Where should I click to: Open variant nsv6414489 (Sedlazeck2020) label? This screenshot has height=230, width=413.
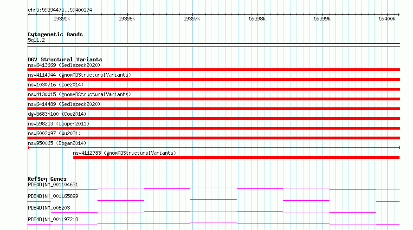[64, 104]
